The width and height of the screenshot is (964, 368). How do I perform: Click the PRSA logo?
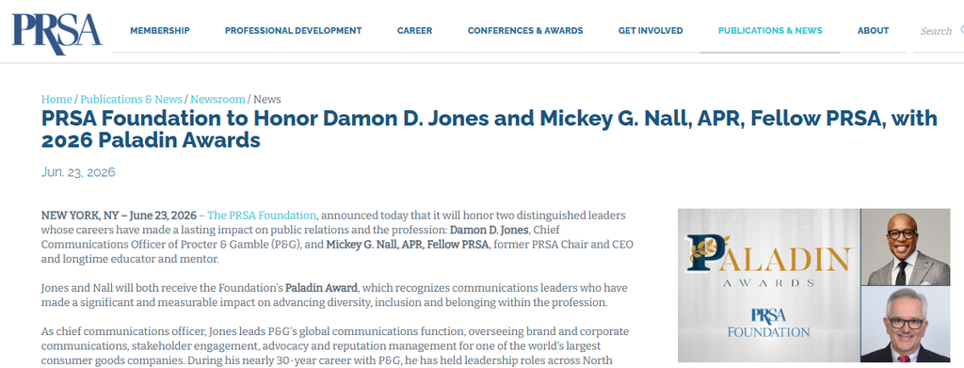point(56,32)
